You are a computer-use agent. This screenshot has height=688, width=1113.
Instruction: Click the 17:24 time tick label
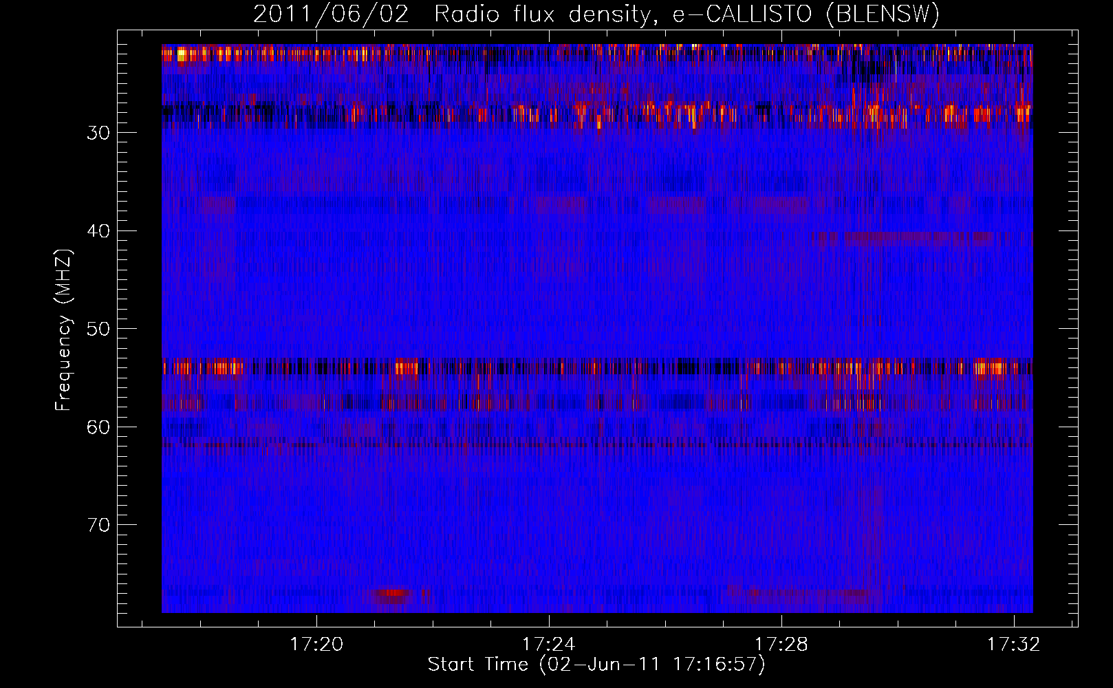pos(549,645)
